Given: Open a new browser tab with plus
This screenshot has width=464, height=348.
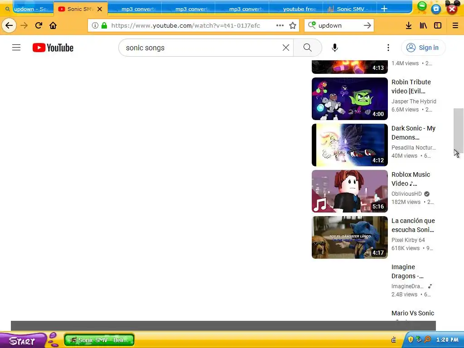Looking at the screenshot, I should [x=384, y=9].
